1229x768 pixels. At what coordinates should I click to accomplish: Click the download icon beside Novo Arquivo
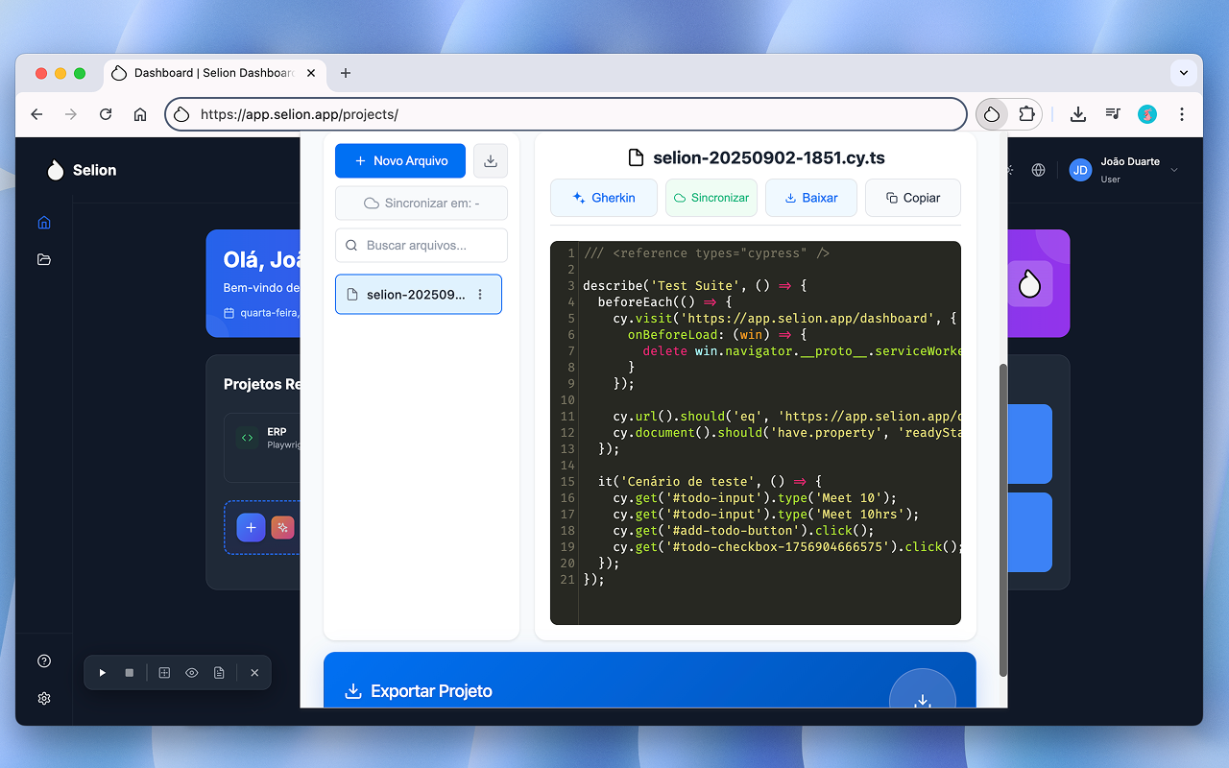[x=491, y=161]
